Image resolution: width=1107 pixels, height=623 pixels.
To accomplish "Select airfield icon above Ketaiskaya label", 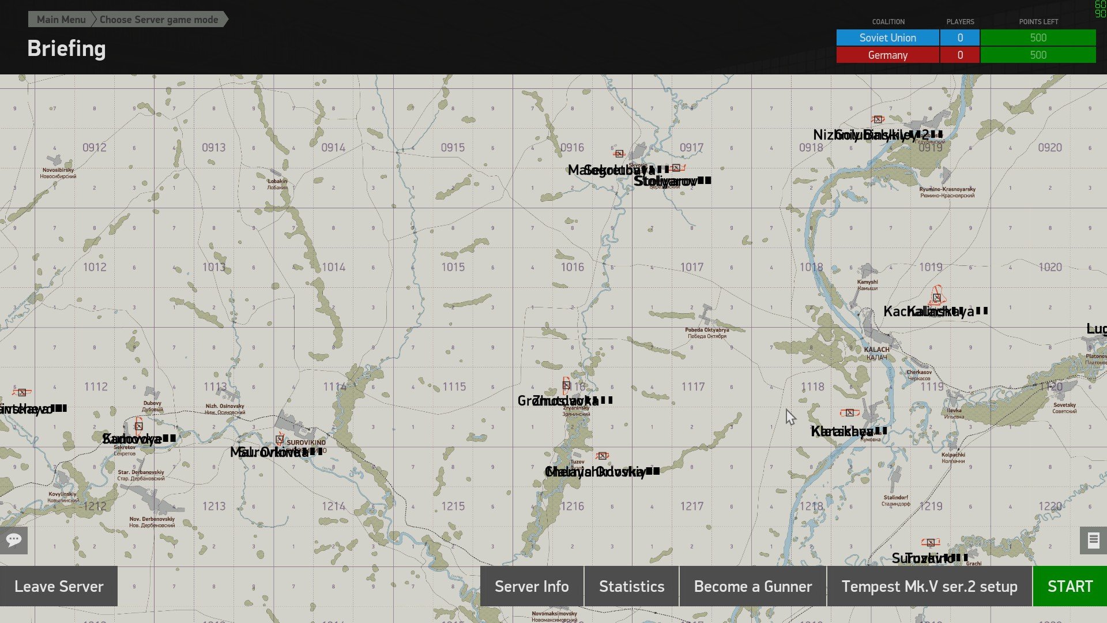I will (849, 413).
